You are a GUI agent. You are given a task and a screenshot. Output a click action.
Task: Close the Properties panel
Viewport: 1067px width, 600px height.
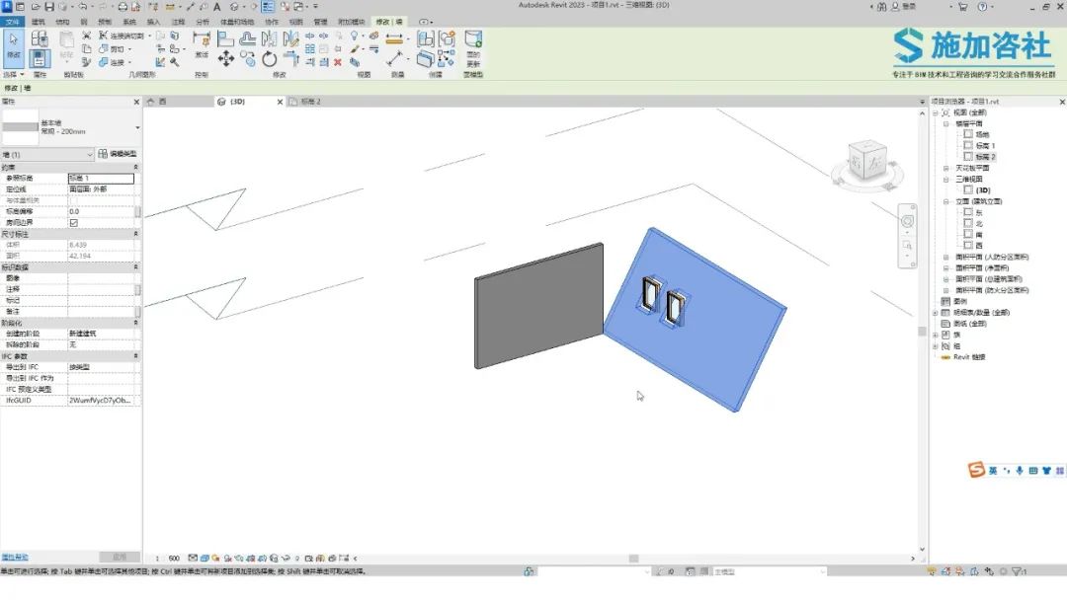point(136,102)
